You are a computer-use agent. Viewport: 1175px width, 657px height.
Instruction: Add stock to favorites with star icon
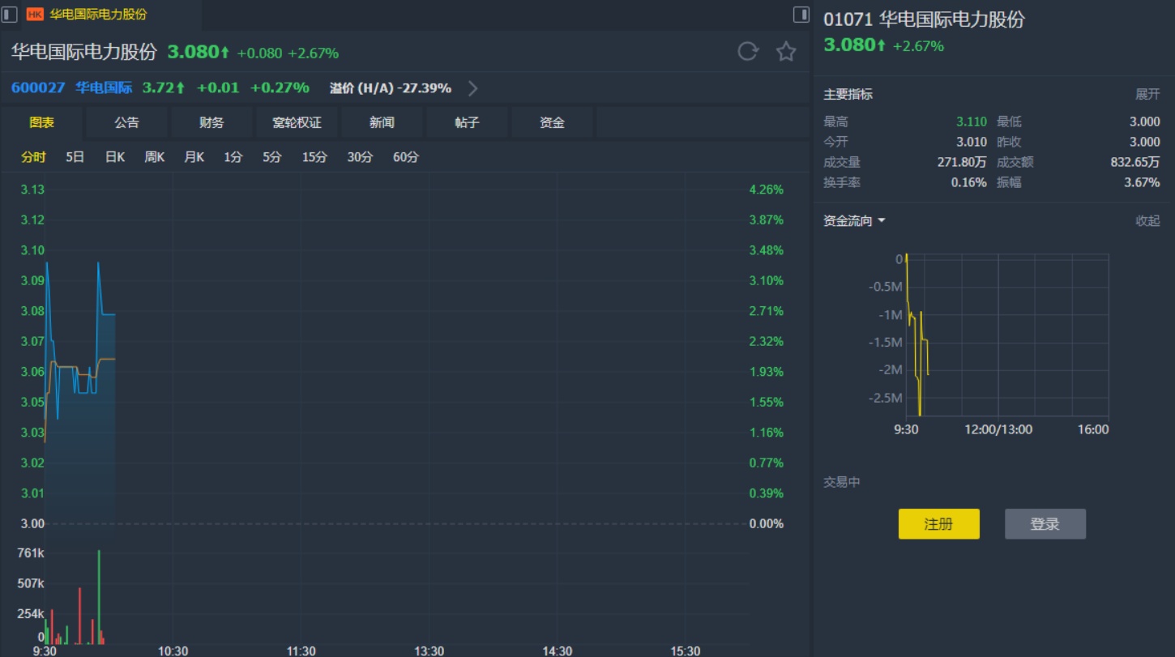785,52
